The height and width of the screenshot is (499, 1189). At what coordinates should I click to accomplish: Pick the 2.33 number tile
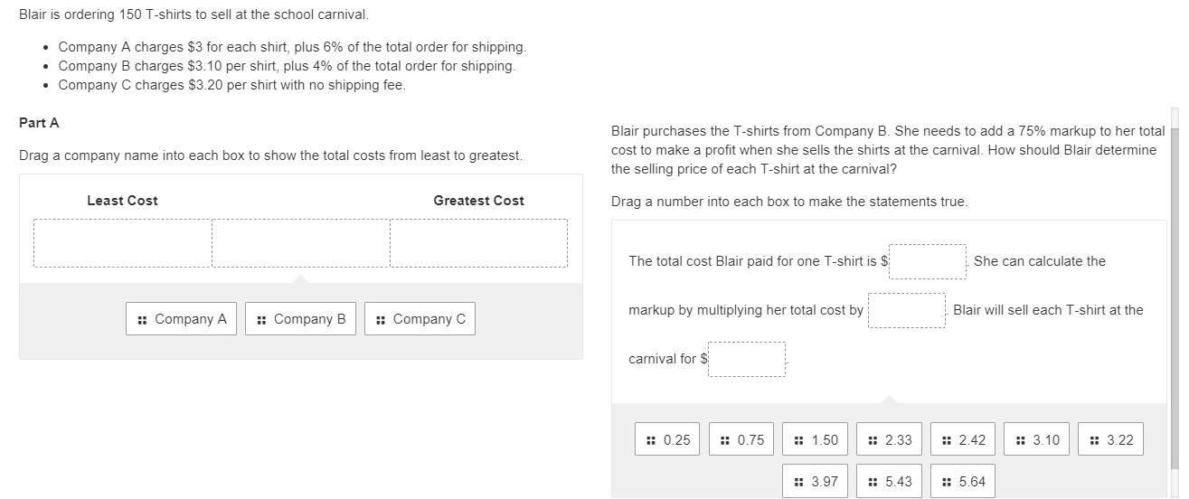tap(890, 440)
